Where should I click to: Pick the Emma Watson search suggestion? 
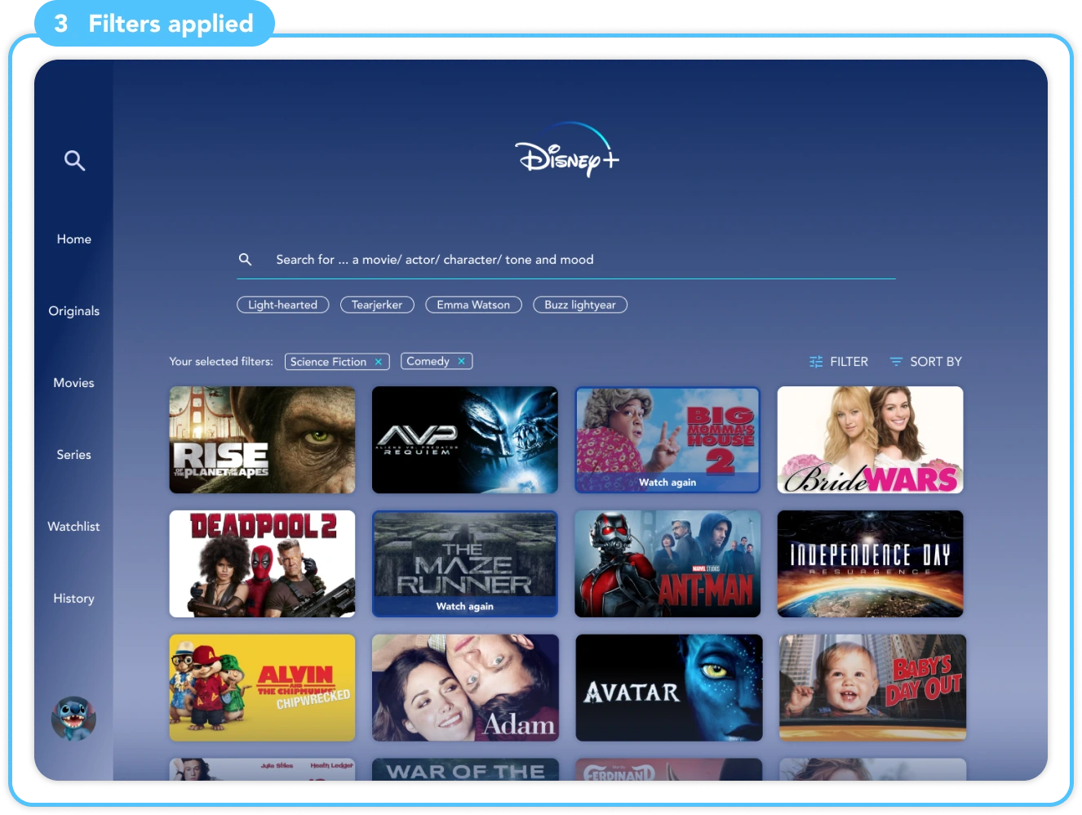click(473, 305)
